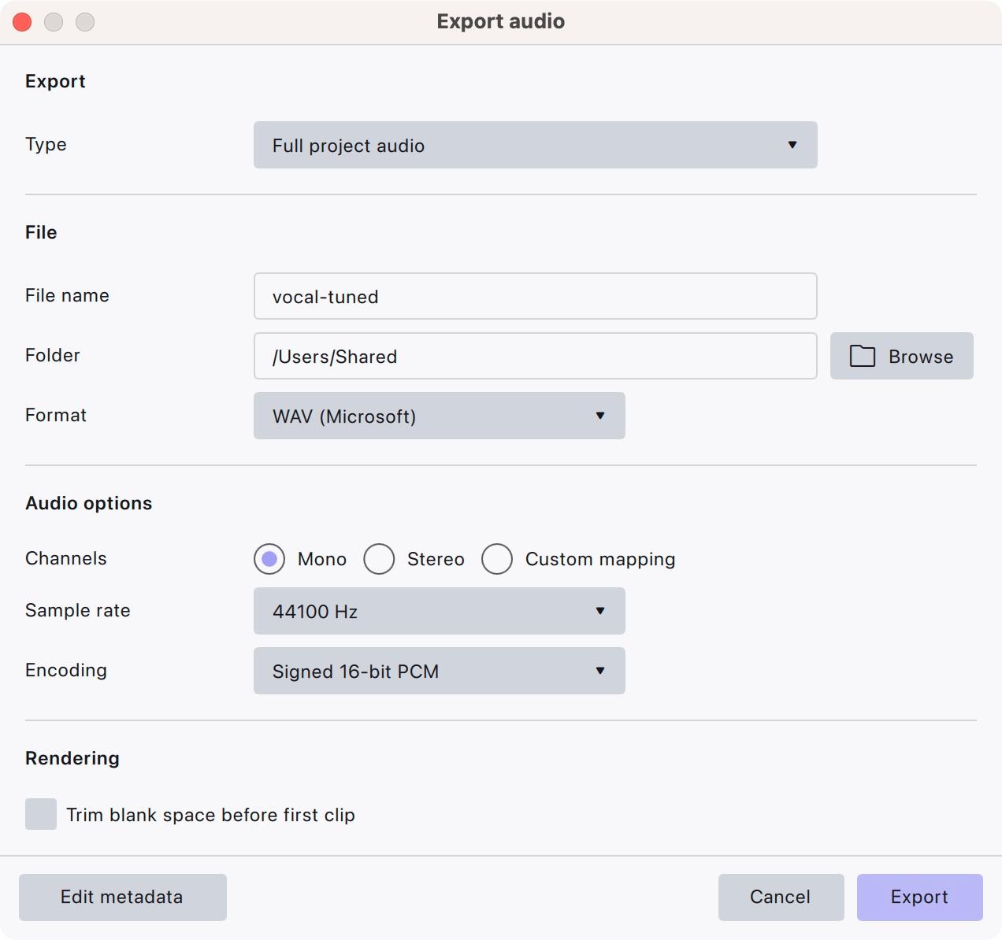Click the File name input field

tap(535, 296)
